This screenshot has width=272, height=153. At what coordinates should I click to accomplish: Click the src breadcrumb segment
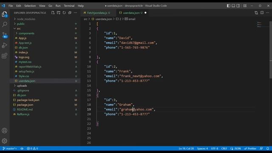(x=86, y=19)
